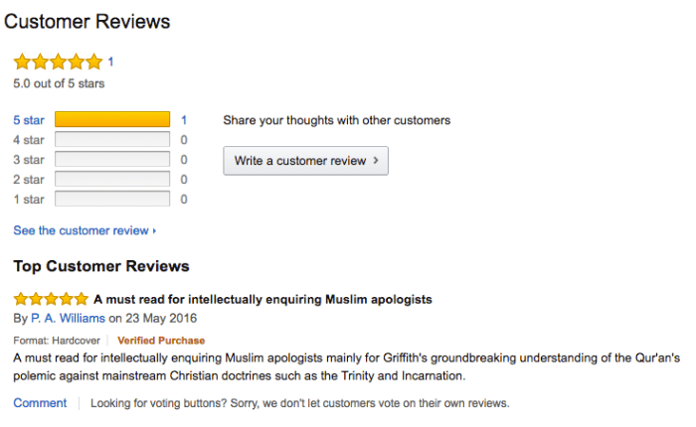Open the review title A must read link

[x=262, y=298]
